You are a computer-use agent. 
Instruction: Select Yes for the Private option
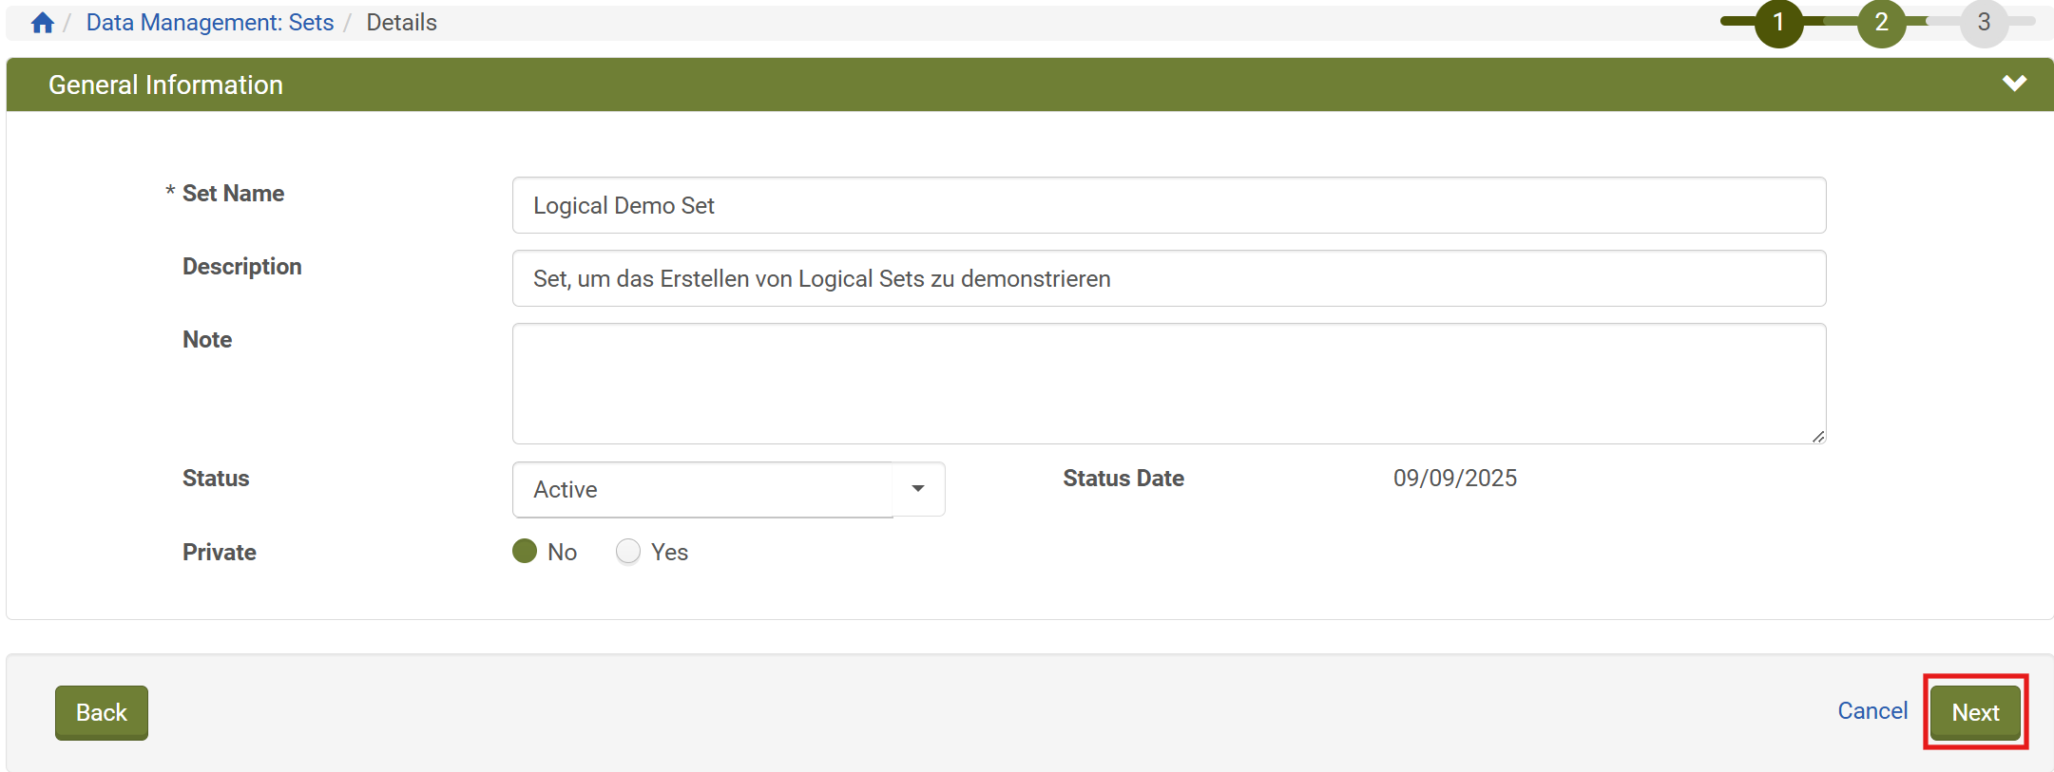click(628, 551)
